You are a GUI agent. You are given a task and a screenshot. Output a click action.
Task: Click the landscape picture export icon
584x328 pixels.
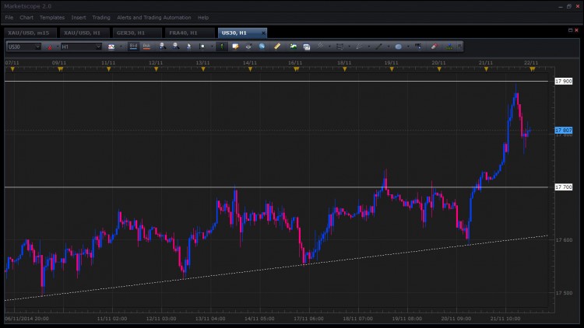click(x=294, y=46)
